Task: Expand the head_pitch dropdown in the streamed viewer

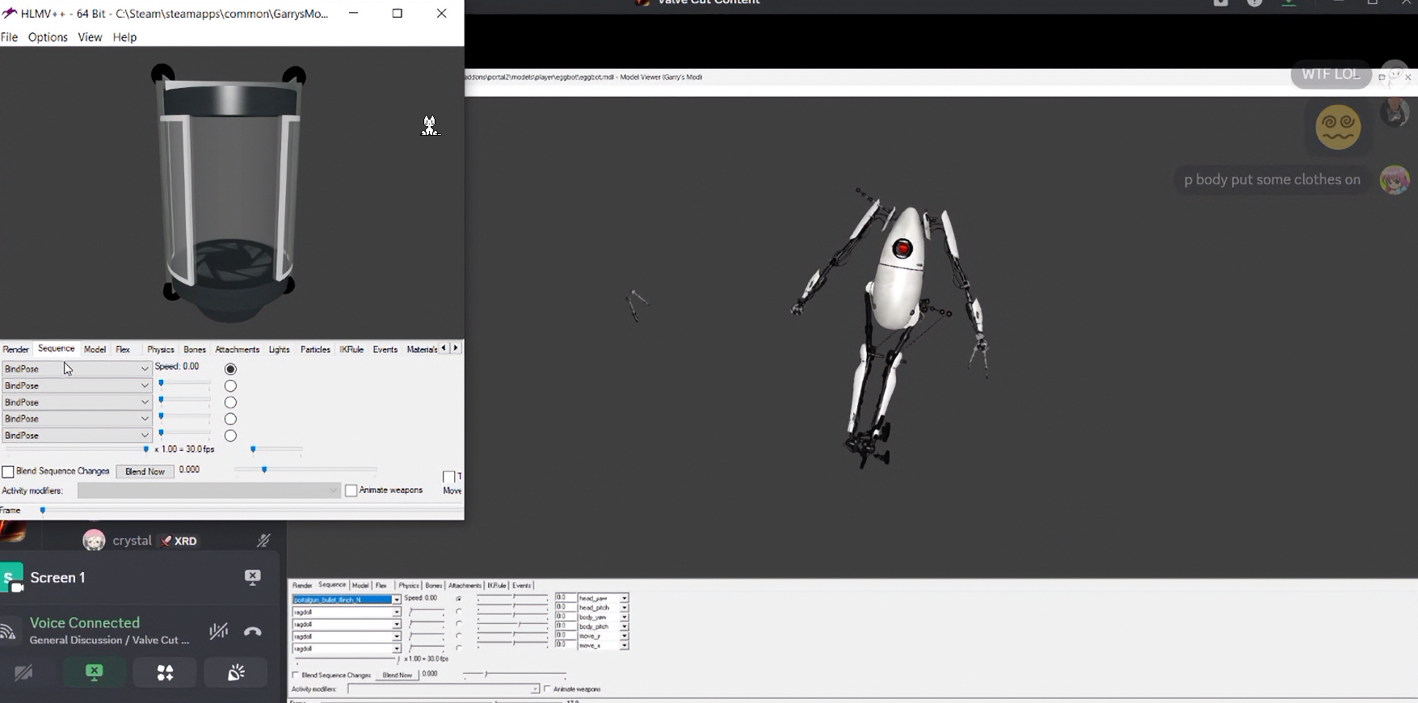Action: 625,608
